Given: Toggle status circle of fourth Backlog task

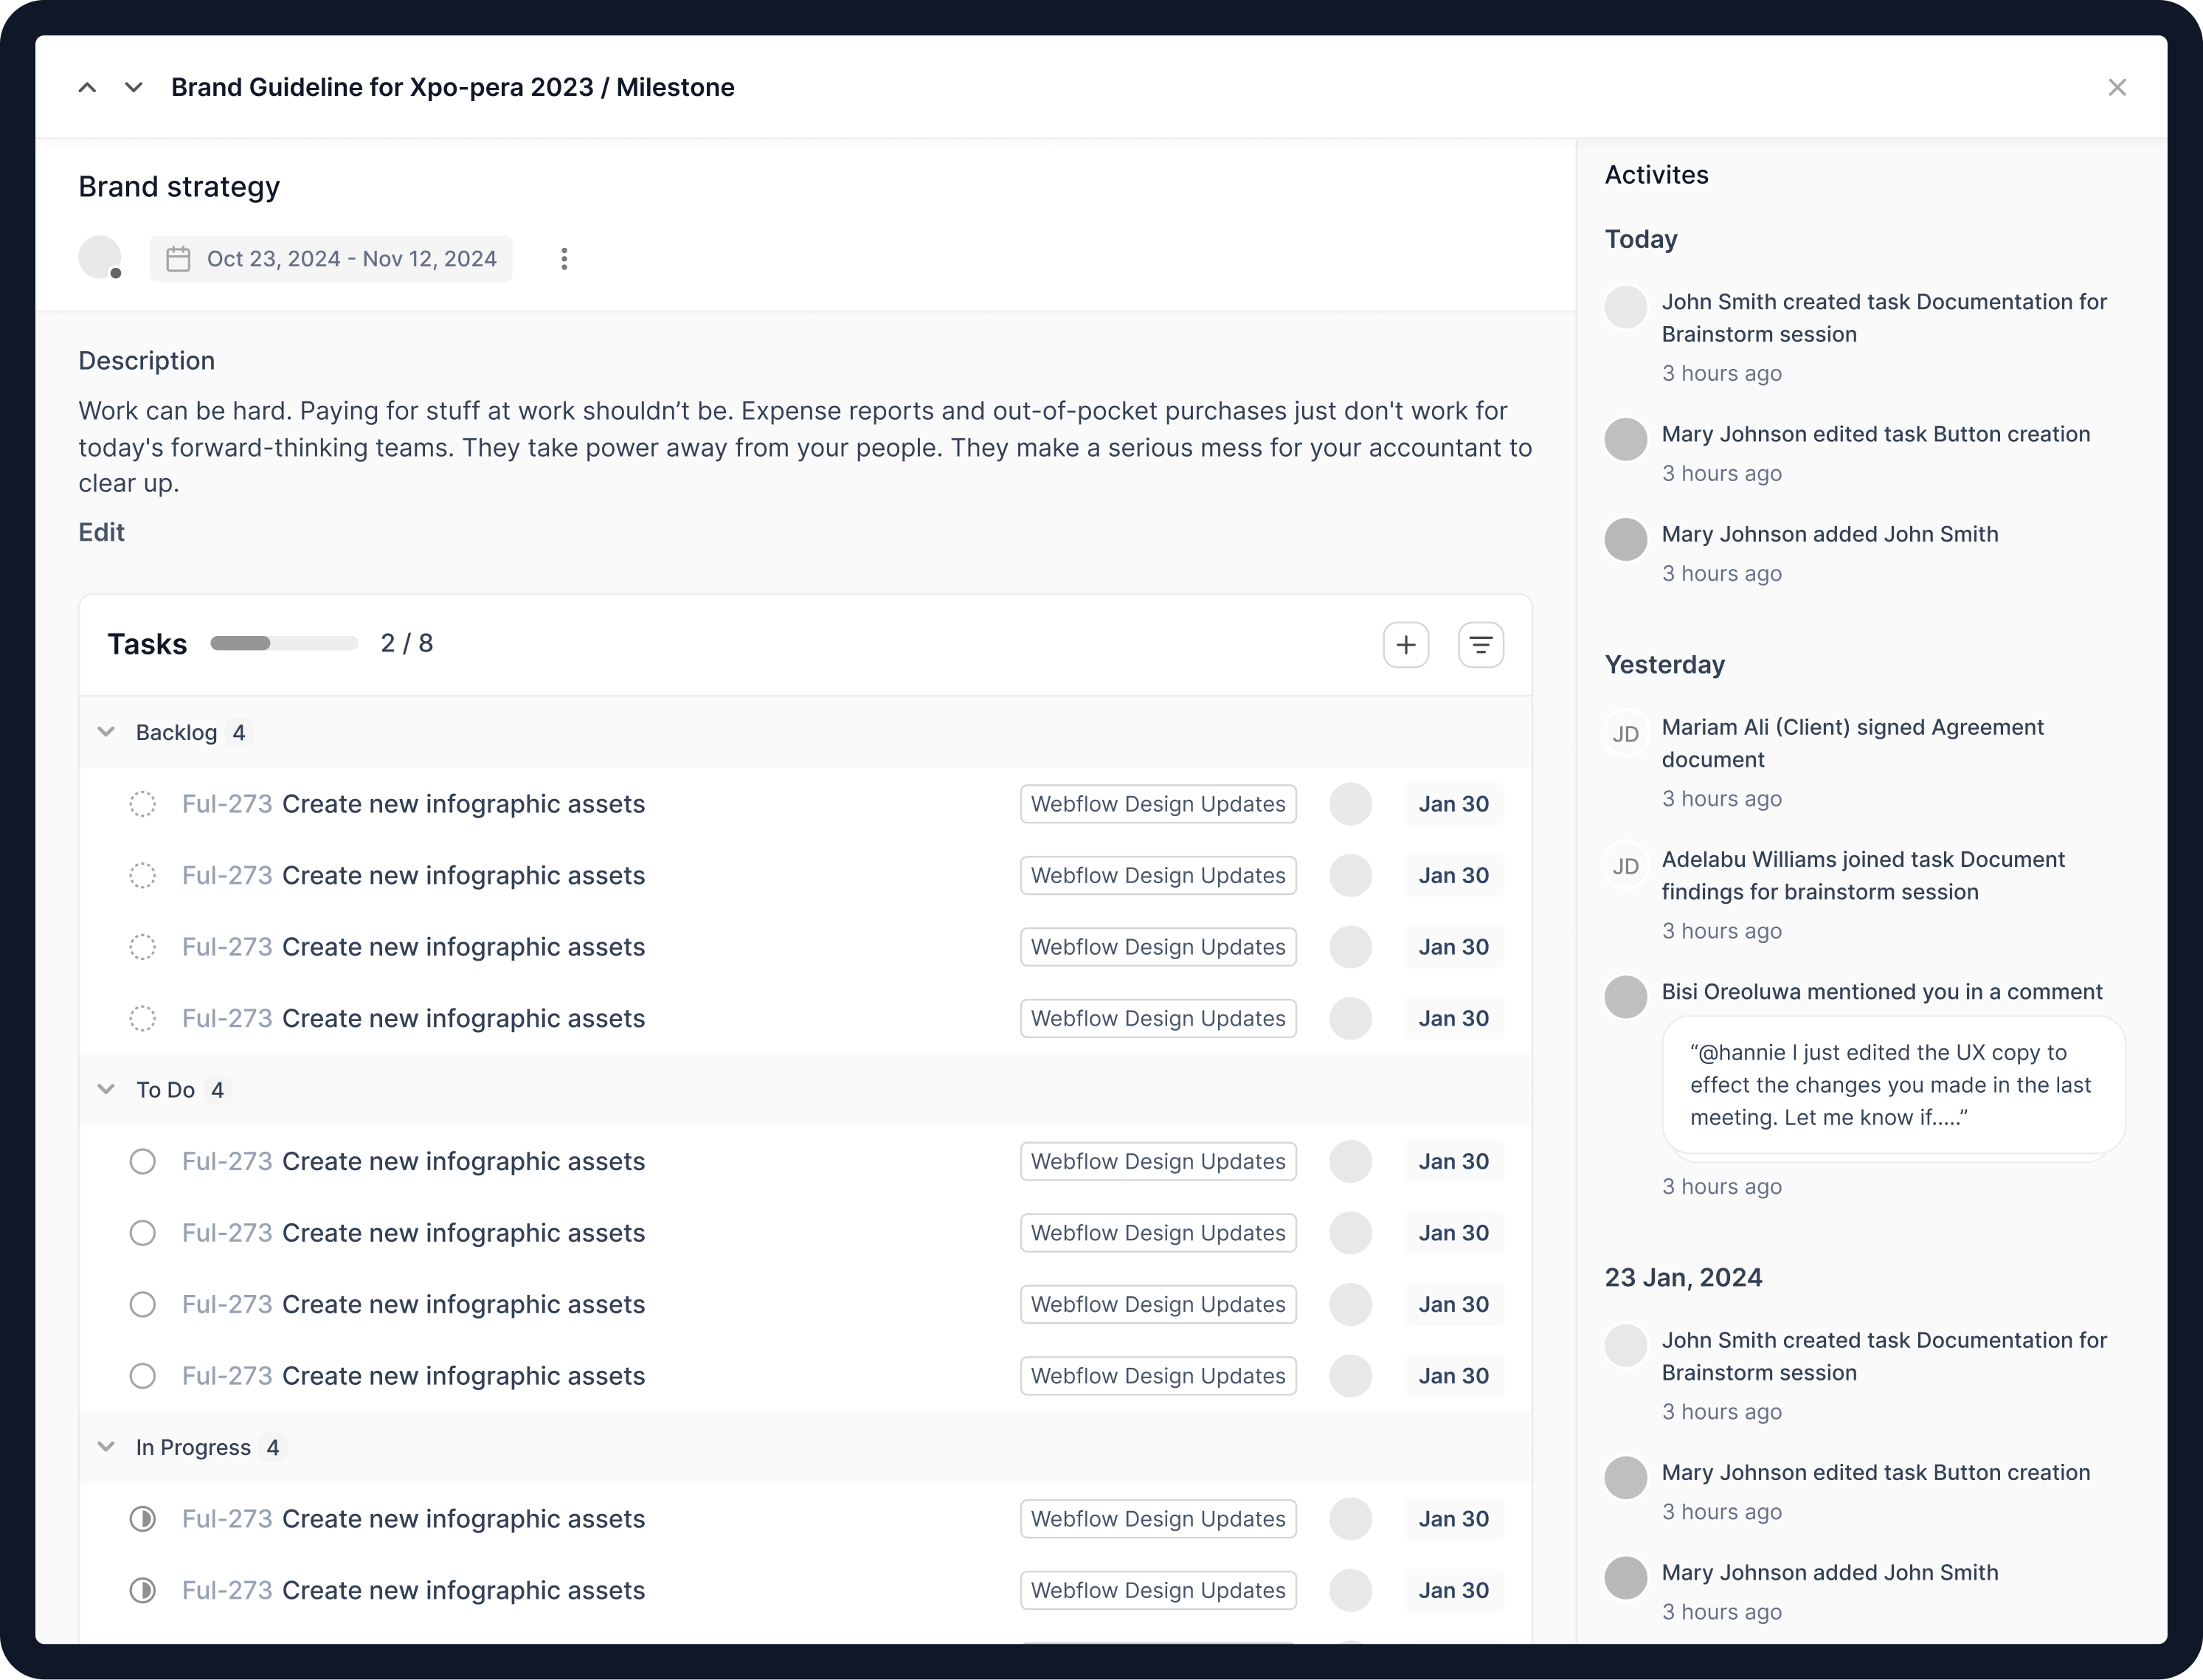Looking at the screenshot, I should tap(143, 1018).
